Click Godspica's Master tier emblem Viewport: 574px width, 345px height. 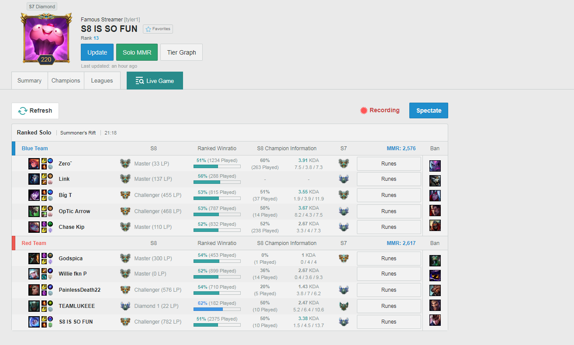point(125,259)
